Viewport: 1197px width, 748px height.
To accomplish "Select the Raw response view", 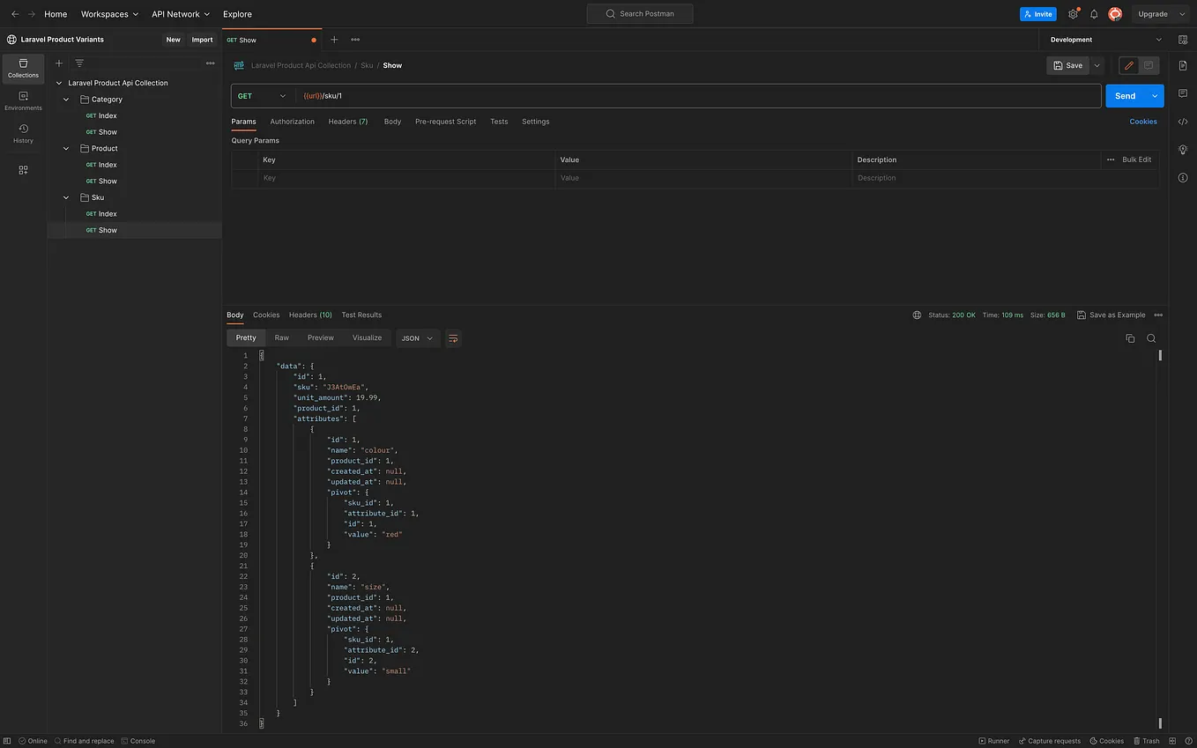I will point(281,337).
